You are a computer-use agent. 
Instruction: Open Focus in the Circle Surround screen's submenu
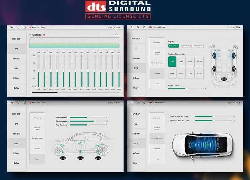pyautogui.click(x=157, y=159)
